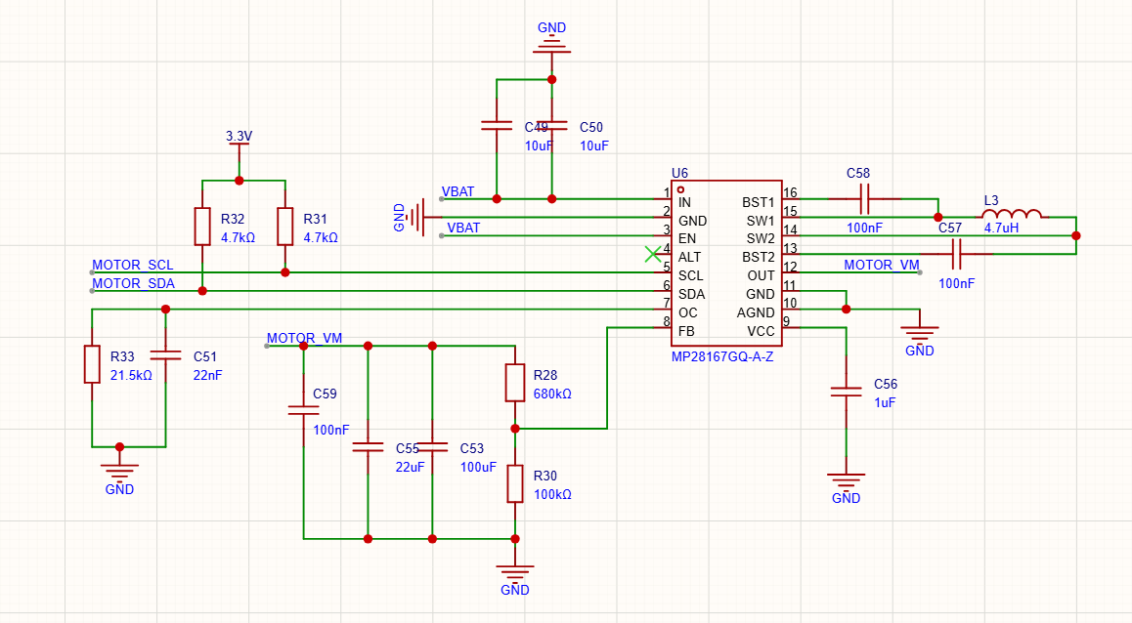Click the green no-connect X on ALT pin
The height and width of the screenshot is (623, 1132).
click(652, 255)
